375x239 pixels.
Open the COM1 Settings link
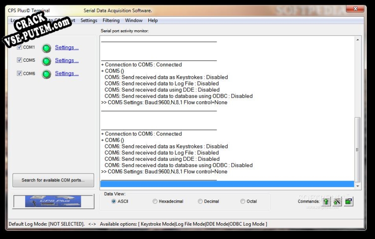pyautogui.click(x=67, y=47)
